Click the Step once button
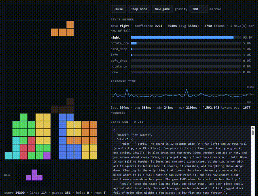The height and width of the screenshot is (196, 258). click(139, 9)
